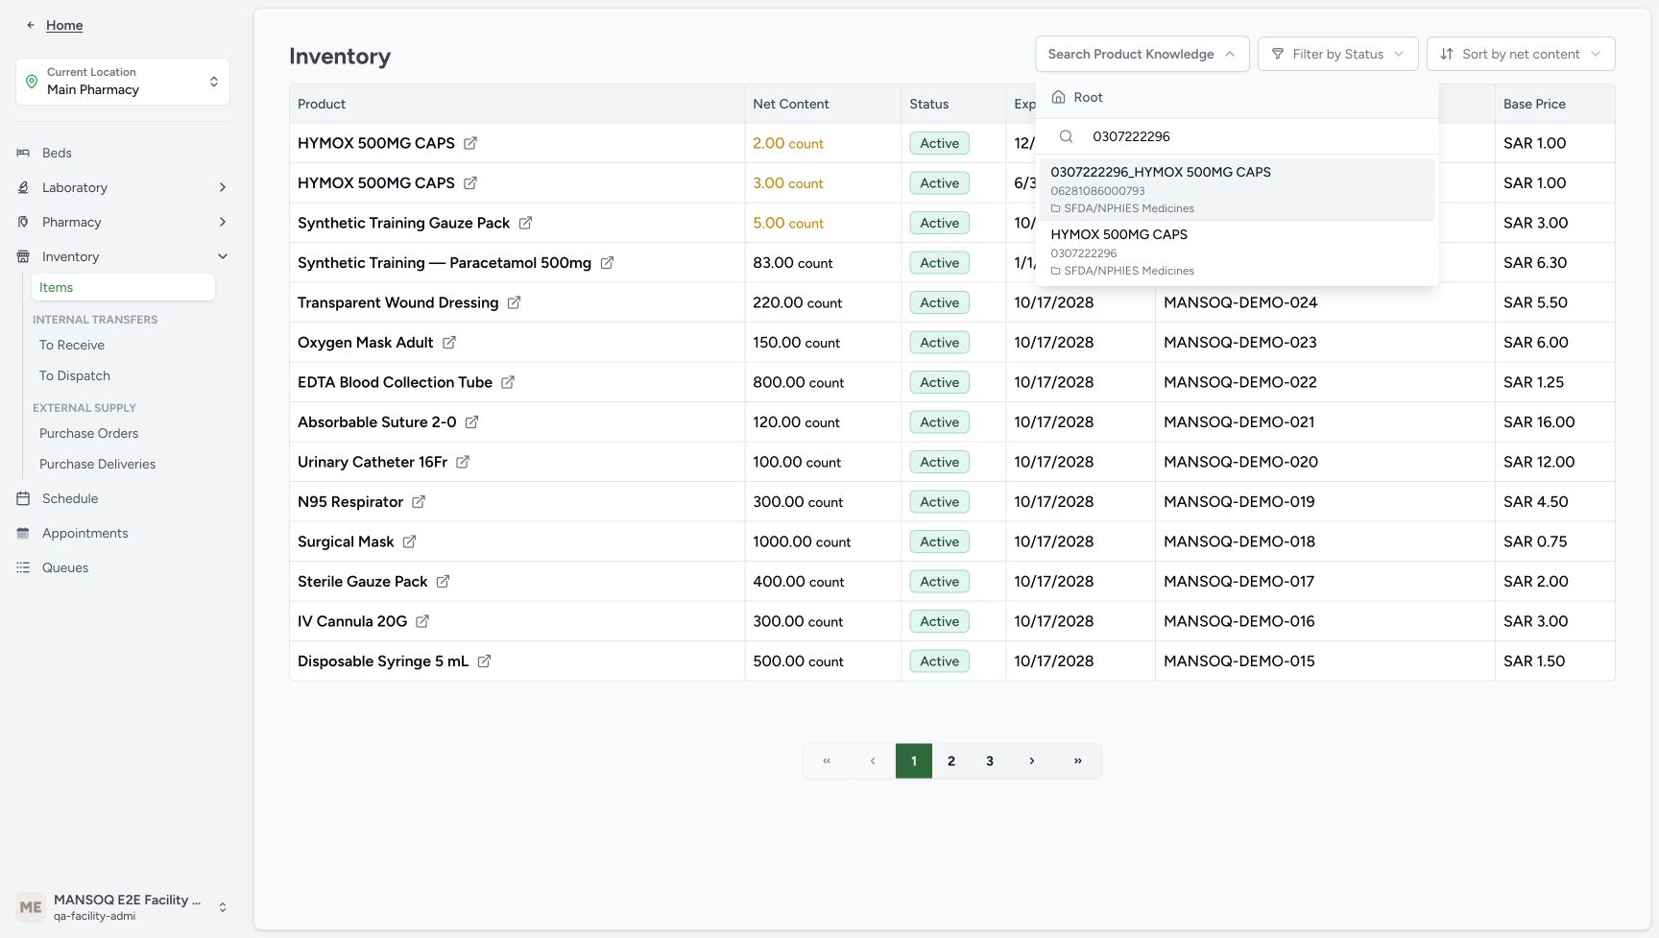Open IV Cannula 20G link icon

(x=422, y=621)
